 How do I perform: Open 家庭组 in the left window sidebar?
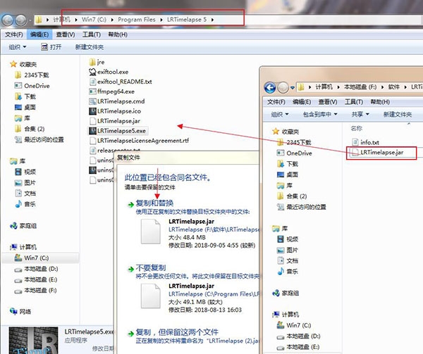23,226
